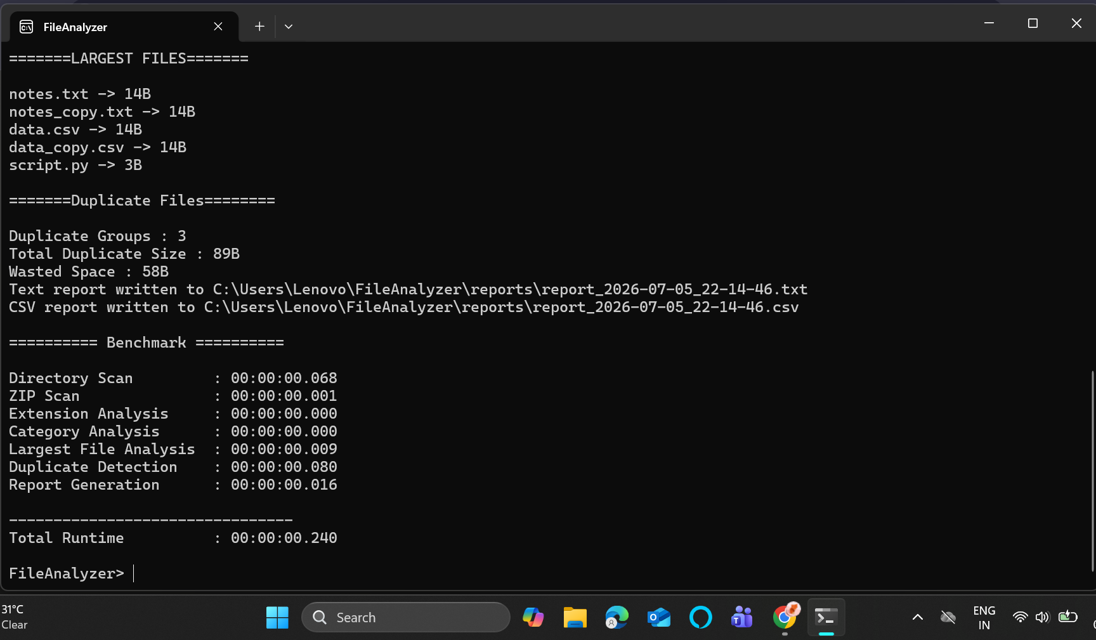Open the blue ring Alexa app icon
The height and width of the screenshot is (640, 1096).
pyautogui.click(x=701, y=617)
